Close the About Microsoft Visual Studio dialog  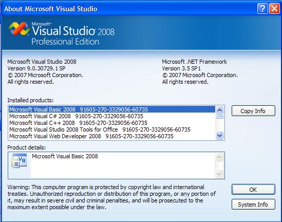tap(274, 8)
